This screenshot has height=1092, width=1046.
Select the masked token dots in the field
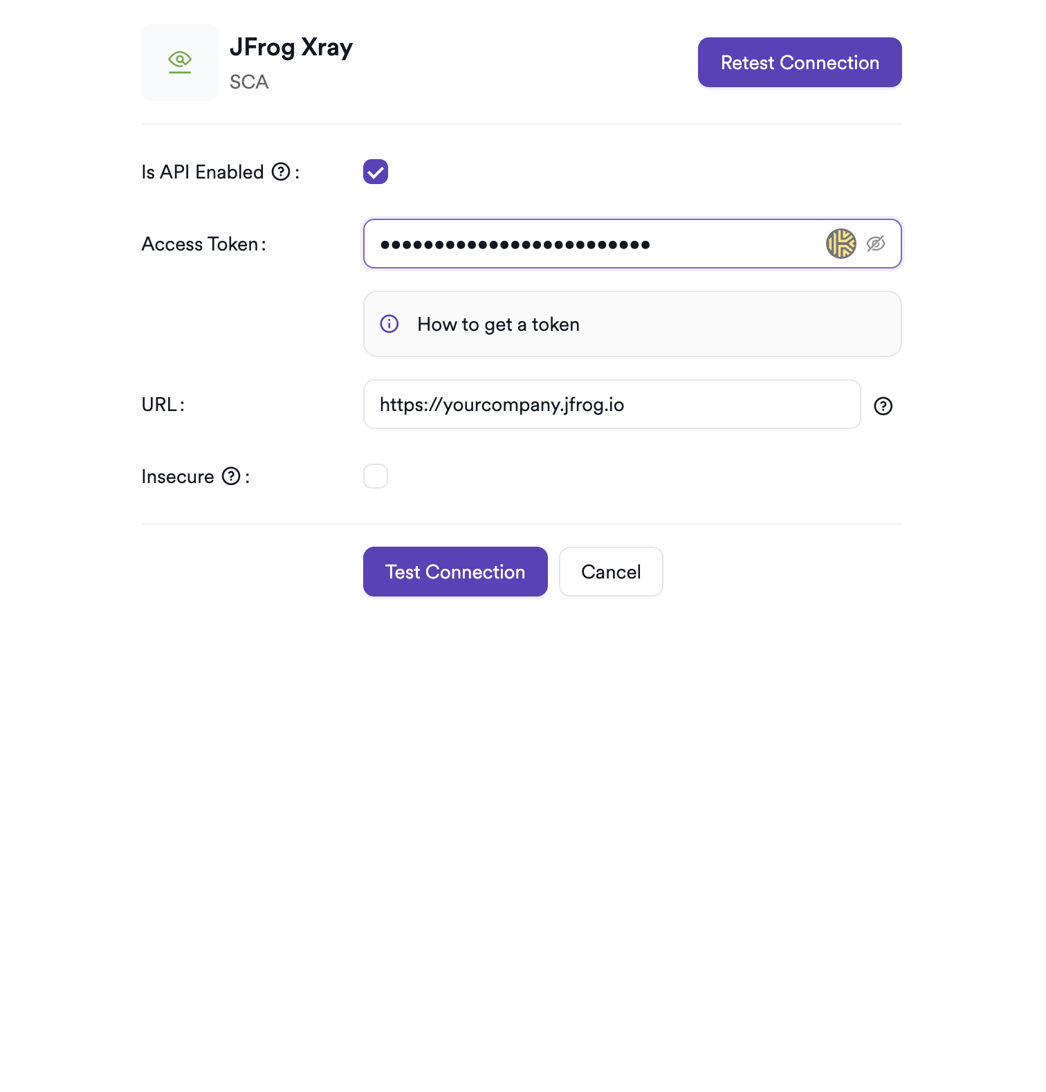515,244
